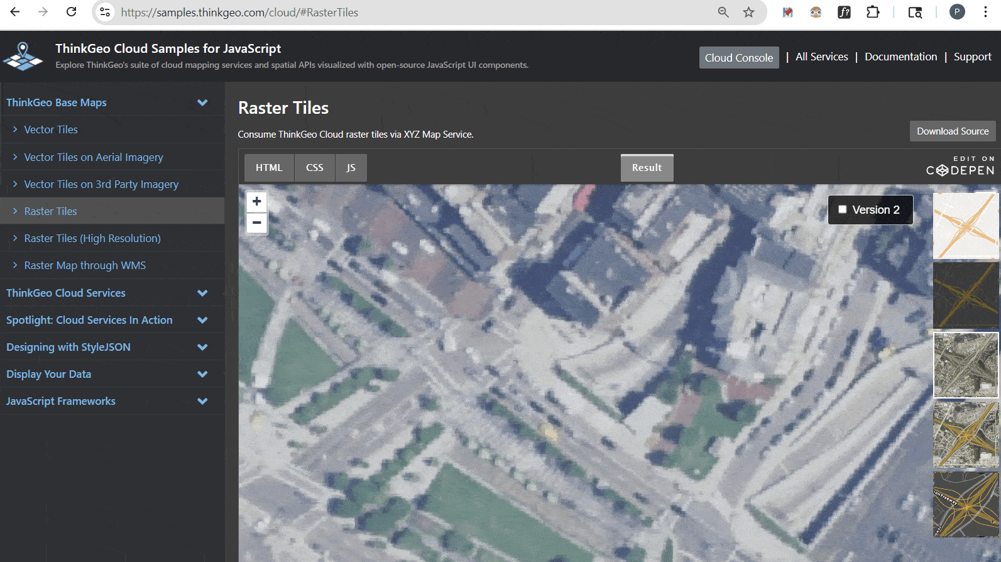The width and height of the screenshot is (1001, 562).
Task: Click the ThinkGeo Cloud Services heading
Action: pyautogui.click(x=66, y=293)
